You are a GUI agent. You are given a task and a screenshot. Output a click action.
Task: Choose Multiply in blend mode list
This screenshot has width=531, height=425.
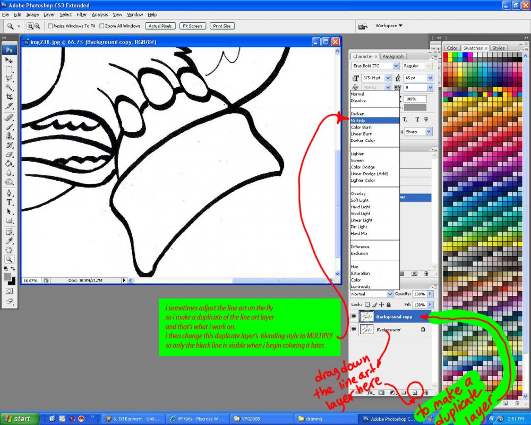(374, 120)
